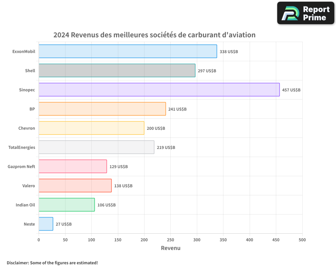Click the green Indian Oil bar
This screenshot has width=336, height=269.
pyautogui.click(x=67, y=205)
